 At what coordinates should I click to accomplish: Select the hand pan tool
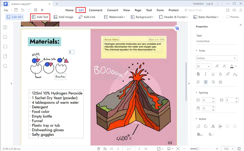(99, 149)
